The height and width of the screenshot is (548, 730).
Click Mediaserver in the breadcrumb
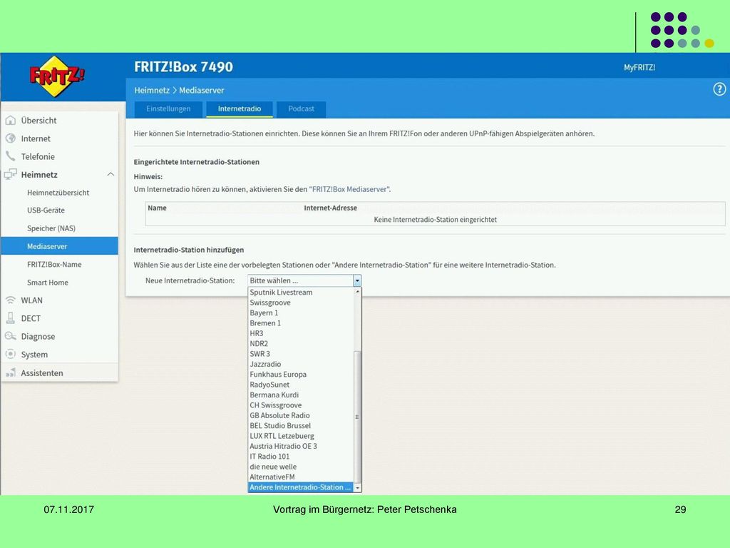pyautogui.click(x=202, y=91)
